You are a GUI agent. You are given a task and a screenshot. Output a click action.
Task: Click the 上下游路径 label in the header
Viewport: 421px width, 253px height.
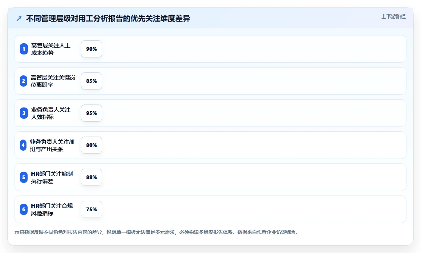tap(393, 17)
